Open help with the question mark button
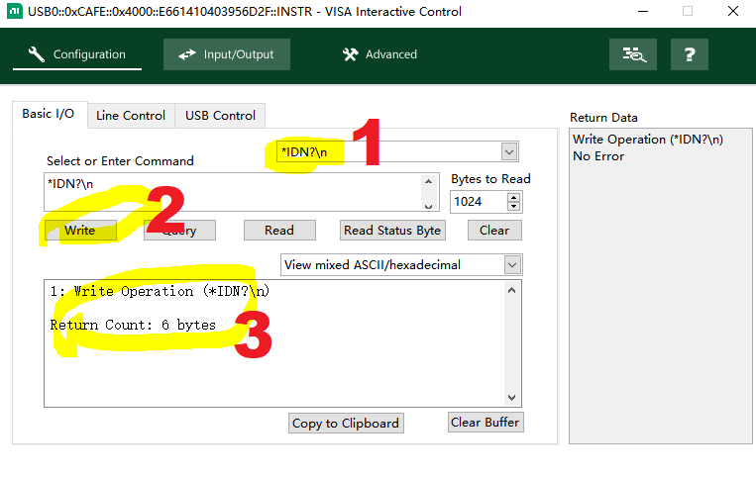 point(690,54)
